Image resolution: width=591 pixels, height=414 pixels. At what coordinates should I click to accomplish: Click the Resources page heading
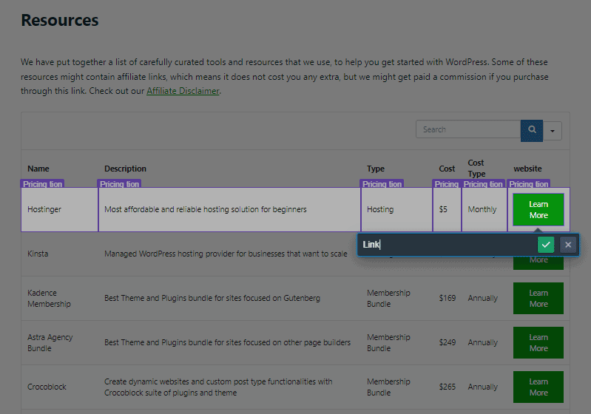[60, 20]
